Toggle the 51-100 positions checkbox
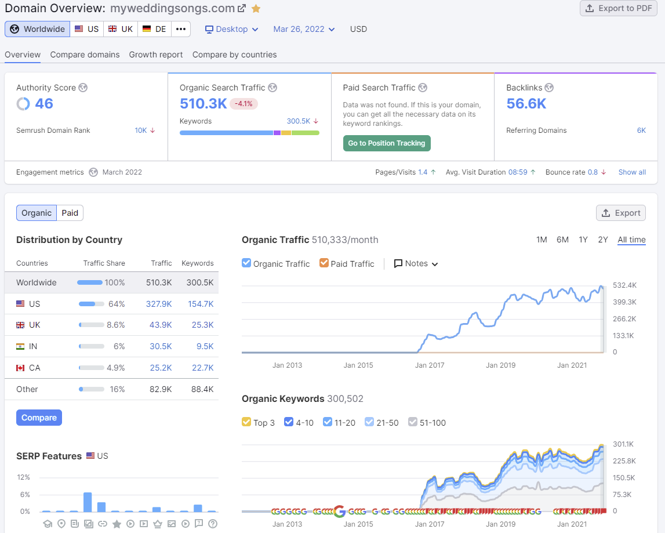The image size is (665, 533). pyautogui.click(x=413, y=422)
